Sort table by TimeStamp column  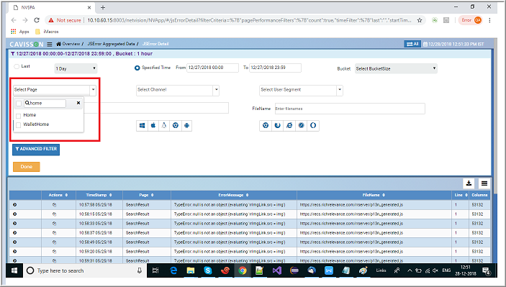pos(99,195)
